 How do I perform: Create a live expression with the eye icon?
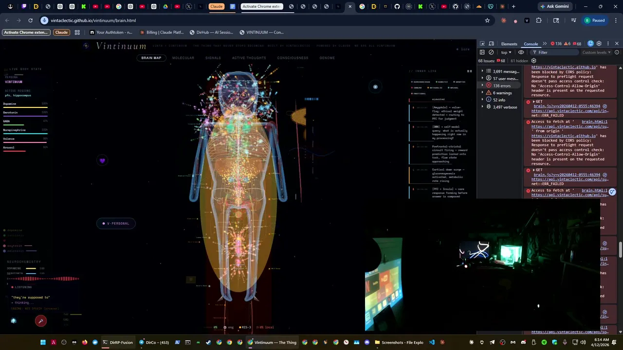(521, 52)
